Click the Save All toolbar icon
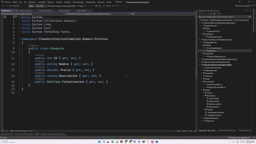This screenshot has height=144, width=256. click(x=18, y=6)
